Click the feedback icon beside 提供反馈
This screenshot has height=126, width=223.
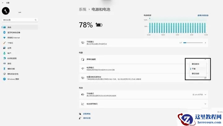80,118
